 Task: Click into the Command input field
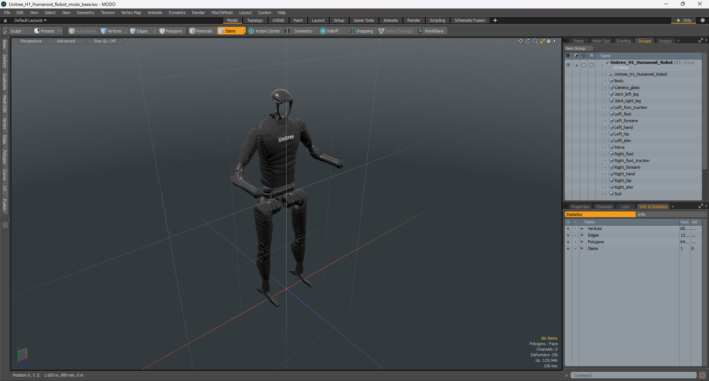tap(633, 375)
